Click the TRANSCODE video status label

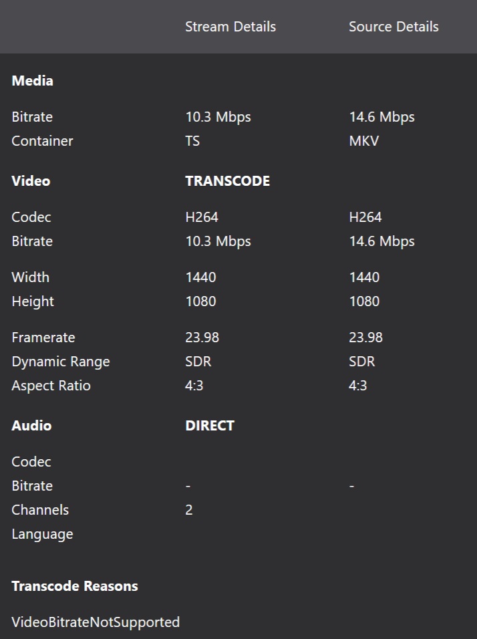point(227,181)
